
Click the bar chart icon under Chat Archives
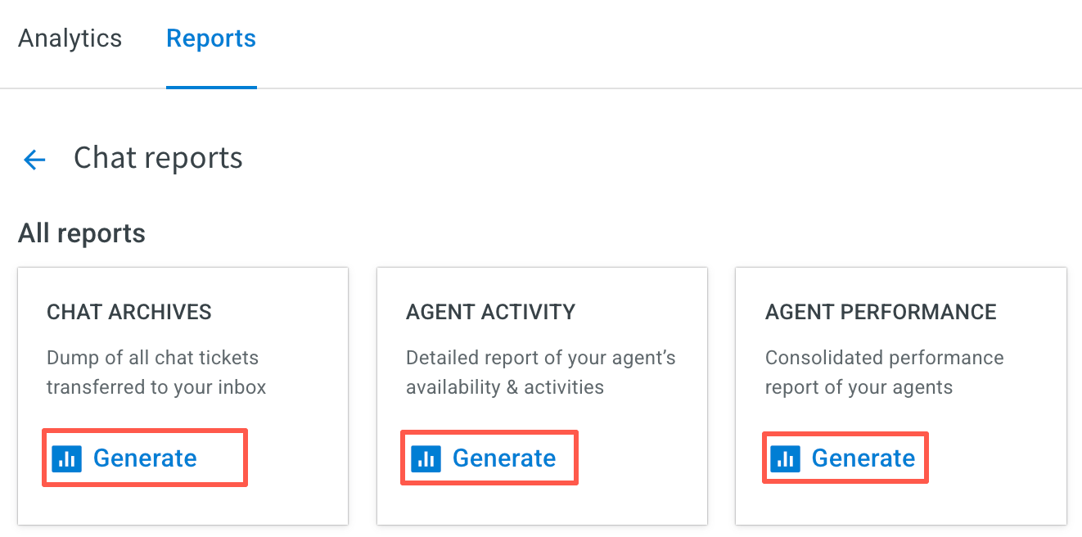tap(67, 458)
